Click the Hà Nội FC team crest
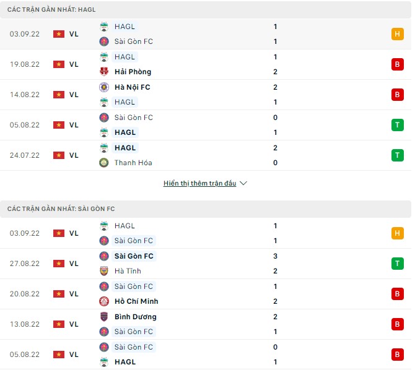This screenshot has height=370, width=415. tap(104, 87)
